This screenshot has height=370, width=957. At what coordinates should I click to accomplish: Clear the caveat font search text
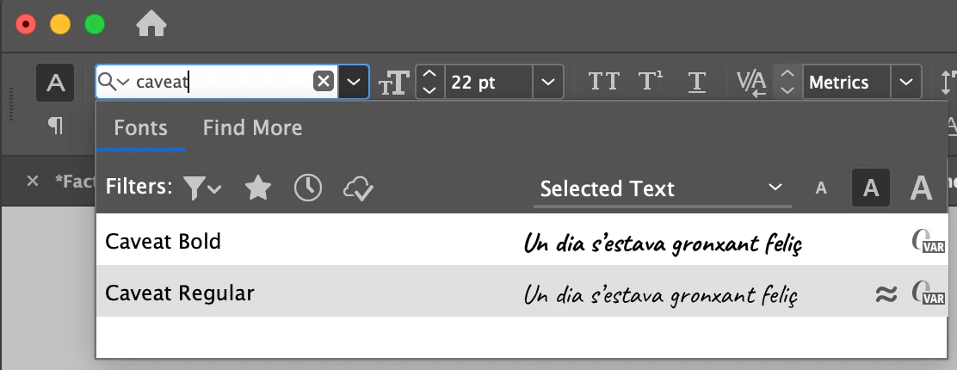click(x=324, y=81)
